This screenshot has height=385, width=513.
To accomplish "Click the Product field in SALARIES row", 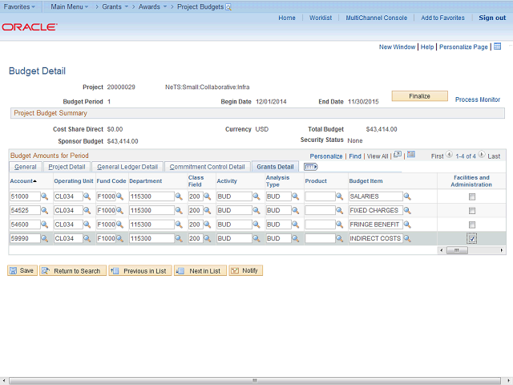I will [318, 197].
